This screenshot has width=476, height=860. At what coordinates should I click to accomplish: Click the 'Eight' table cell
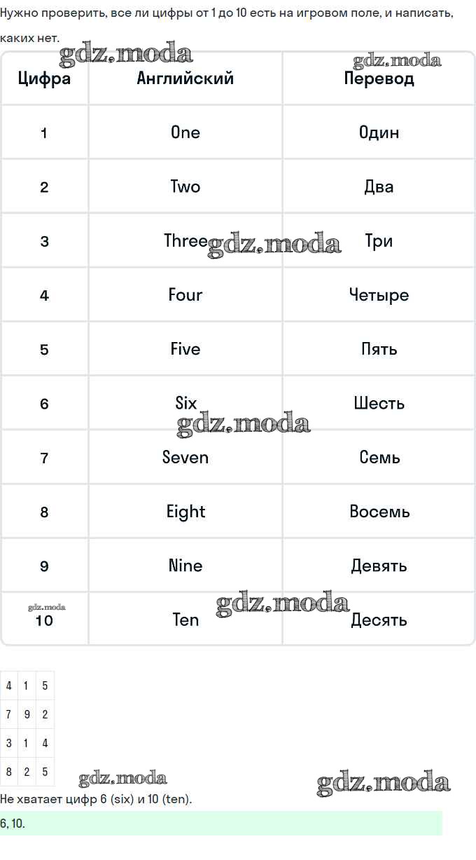coord(185,512)
